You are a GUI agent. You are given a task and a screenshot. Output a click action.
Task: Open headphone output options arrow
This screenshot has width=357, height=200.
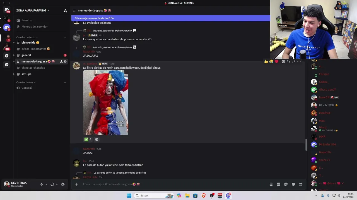[57, 184]
